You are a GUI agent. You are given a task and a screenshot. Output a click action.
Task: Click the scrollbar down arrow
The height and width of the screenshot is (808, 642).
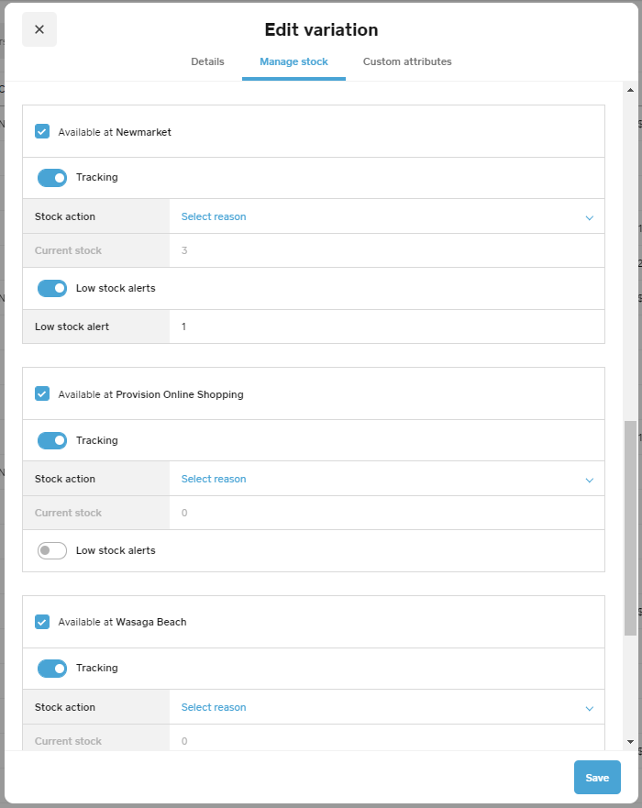point(630,741)
